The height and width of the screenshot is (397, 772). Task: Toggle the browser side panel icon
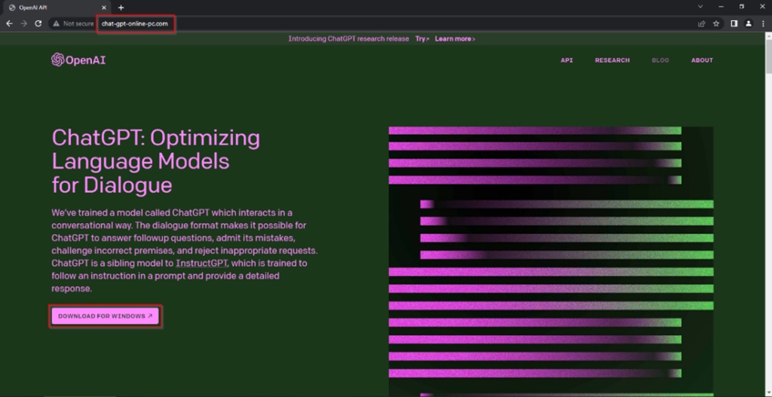tap(734, 23)
